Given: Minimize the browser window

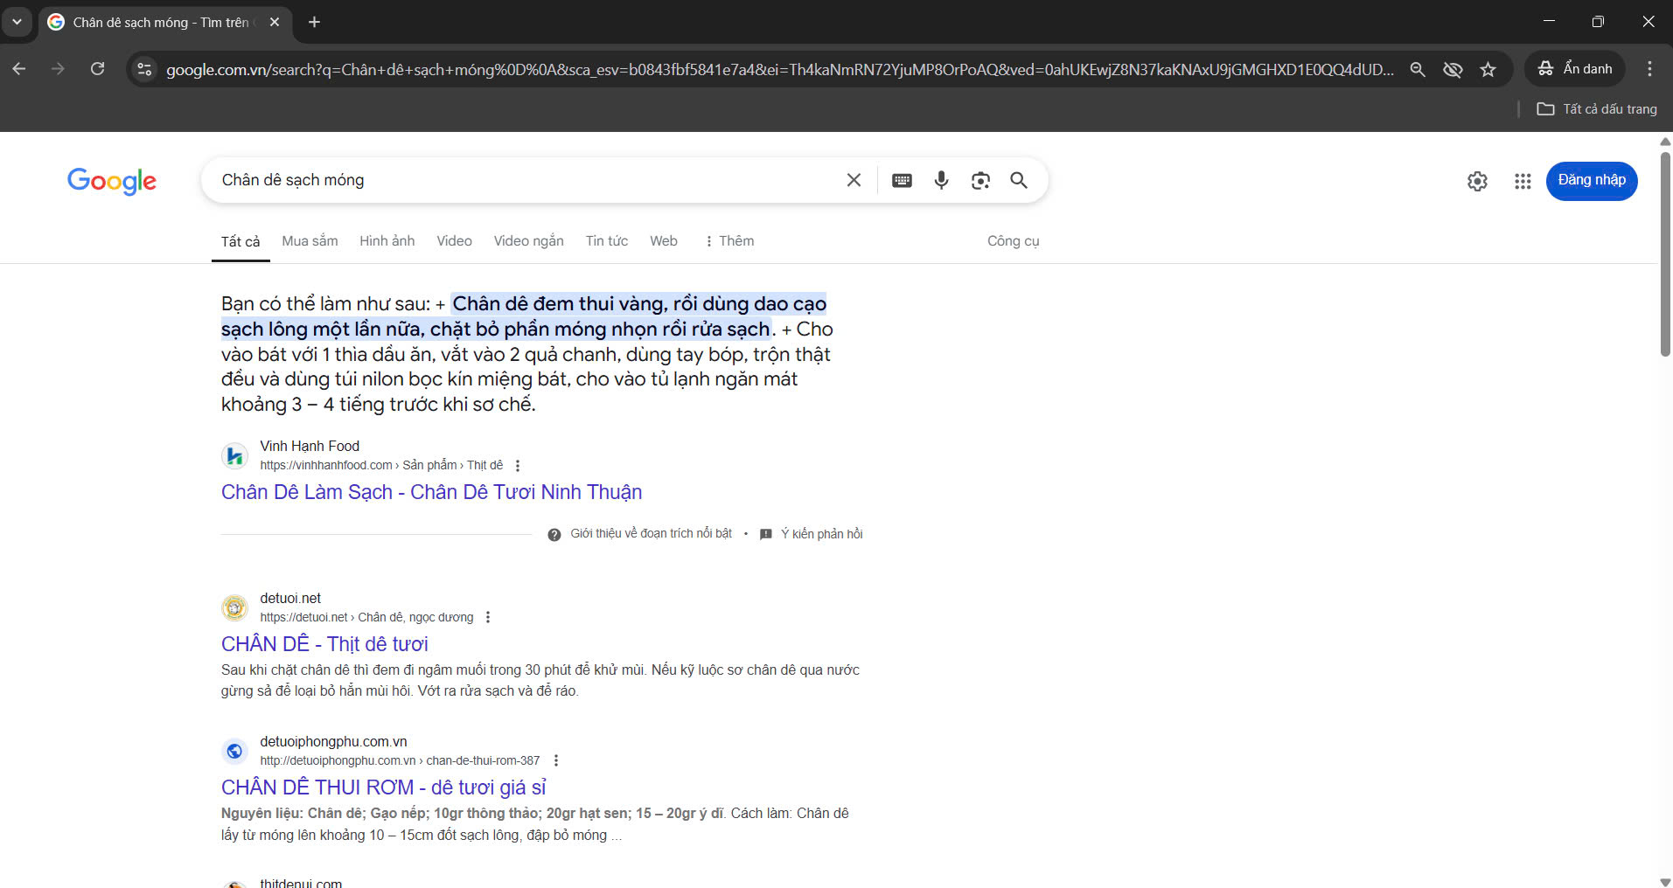Looking at the screenshot, I should (x=1549, y=21).
